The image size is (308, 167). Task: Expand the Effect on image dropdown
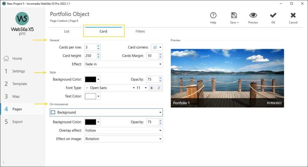(123, 139)
